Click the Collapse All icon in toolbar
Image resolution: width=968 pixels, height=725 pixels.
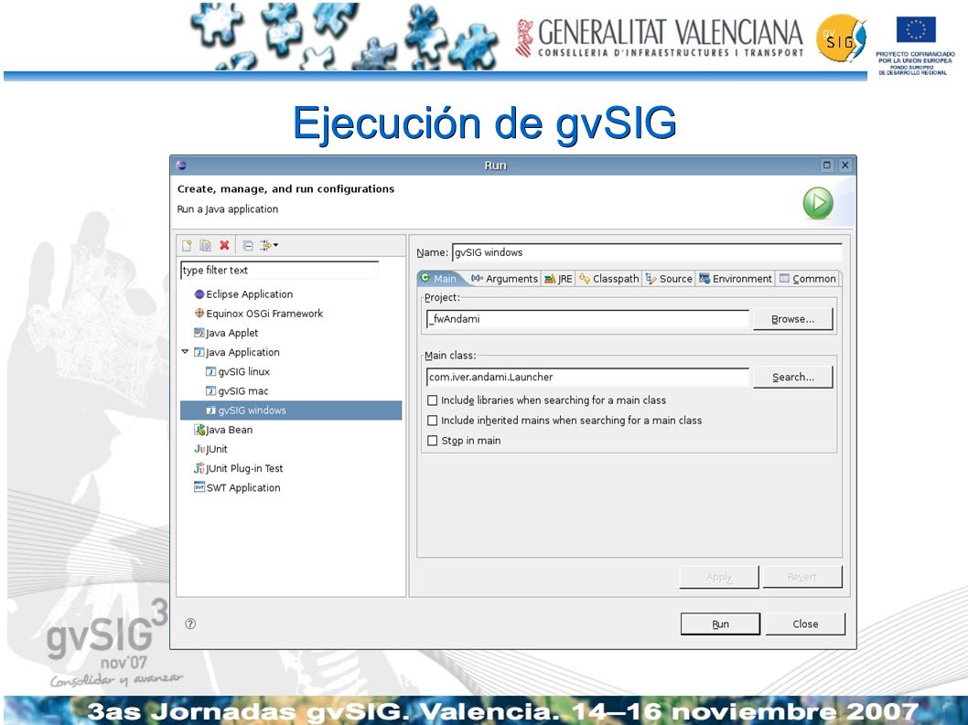pyautogui.click(x=248, y=246)
